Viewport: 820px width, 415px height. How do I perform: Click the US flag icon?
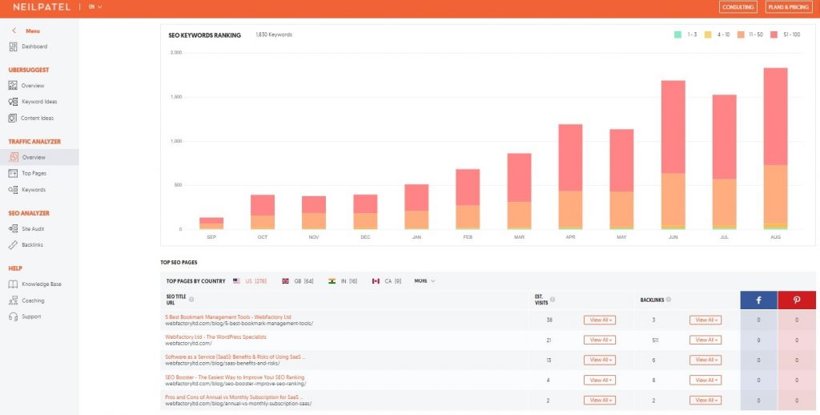[236, 281]
